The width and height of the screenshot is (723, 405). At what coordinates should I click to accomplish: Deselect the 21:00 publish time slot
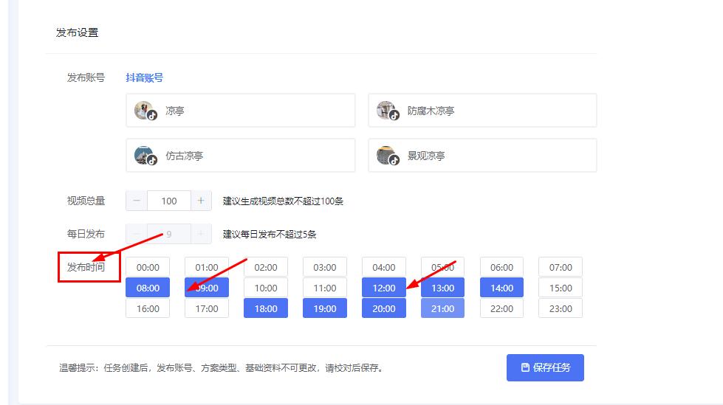(442, 308)
